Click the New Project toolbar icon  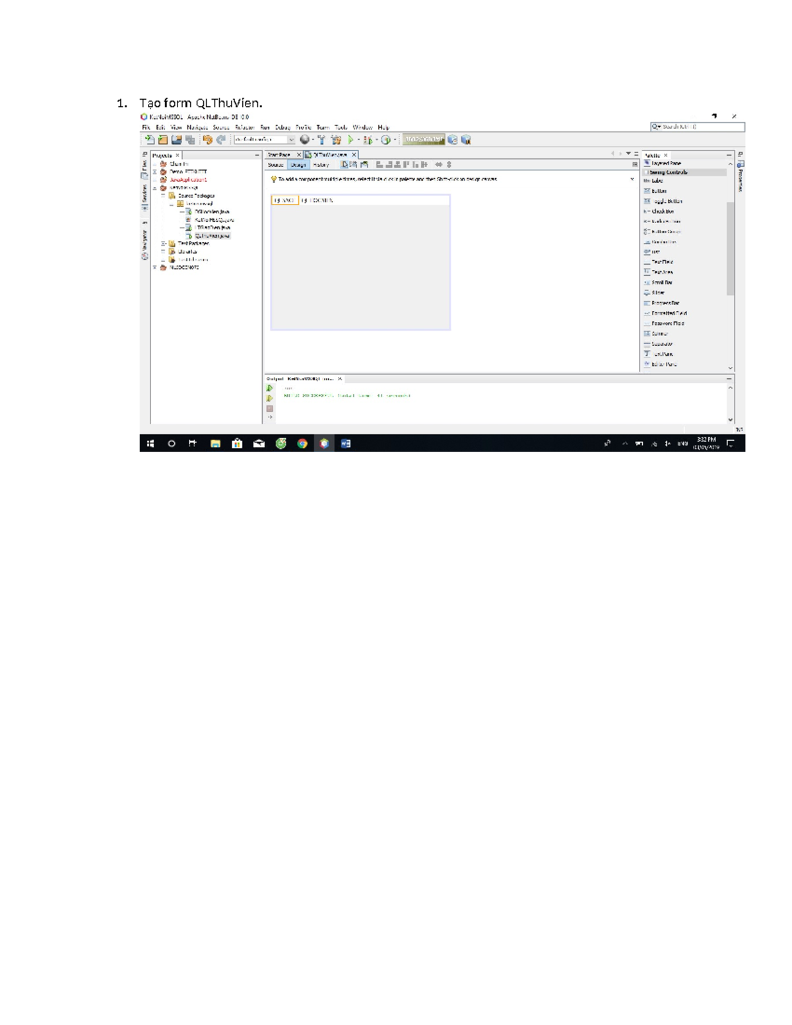point(163,140)
